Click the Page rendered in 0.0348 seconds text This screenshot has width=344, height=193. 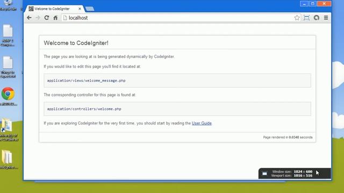[x=288, y=137]
